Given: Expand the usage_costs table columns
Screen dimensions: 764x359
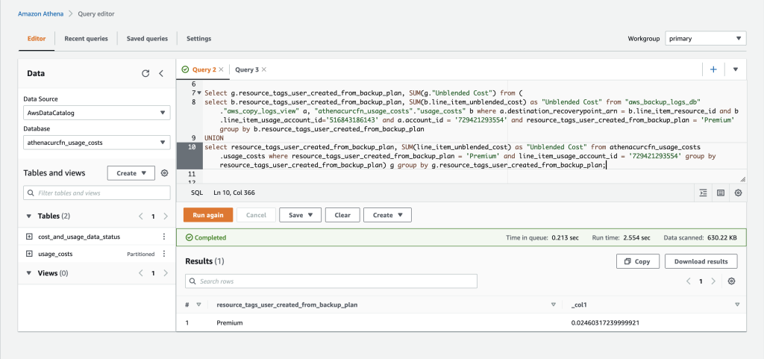Looking at the screenshot, I should click(29, 254).
